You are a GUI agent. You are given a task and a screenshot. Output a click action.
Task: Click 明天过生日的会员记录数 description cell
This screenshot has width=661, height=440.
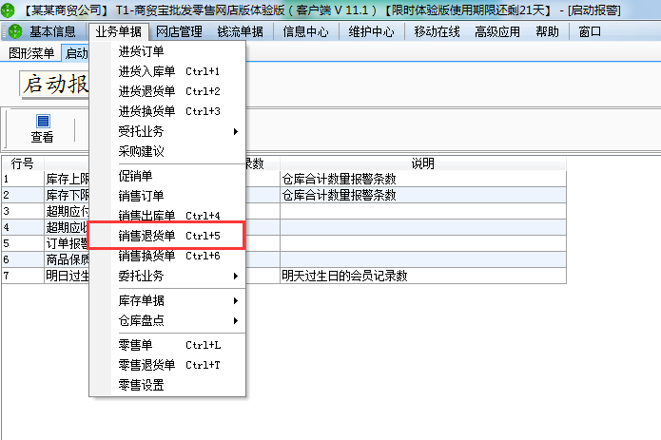423,276
